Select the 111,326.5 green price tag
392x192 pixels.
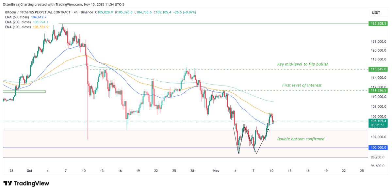pyautogui.click(x=378, y=90)
